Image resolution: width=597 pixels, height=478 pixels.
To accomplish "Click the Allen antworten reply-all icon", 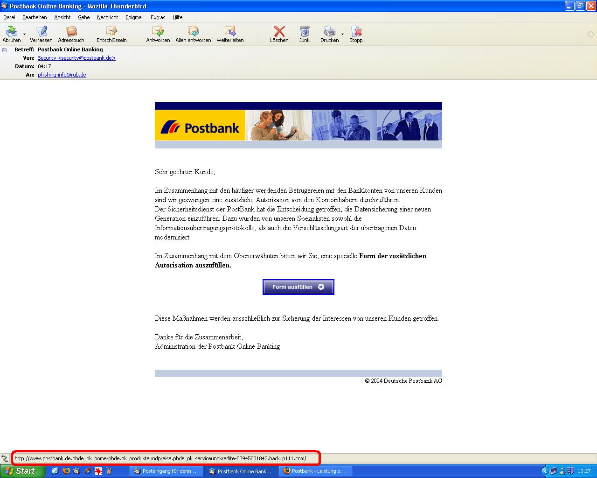I will tap(193, 31).
